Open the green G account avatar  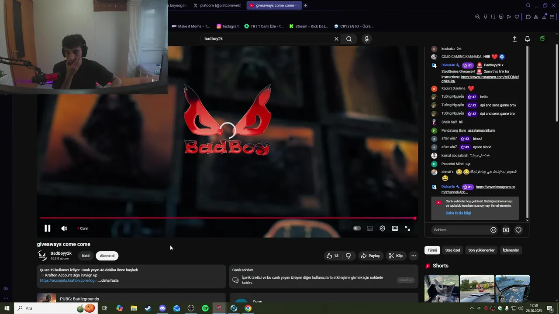[542, 39]
